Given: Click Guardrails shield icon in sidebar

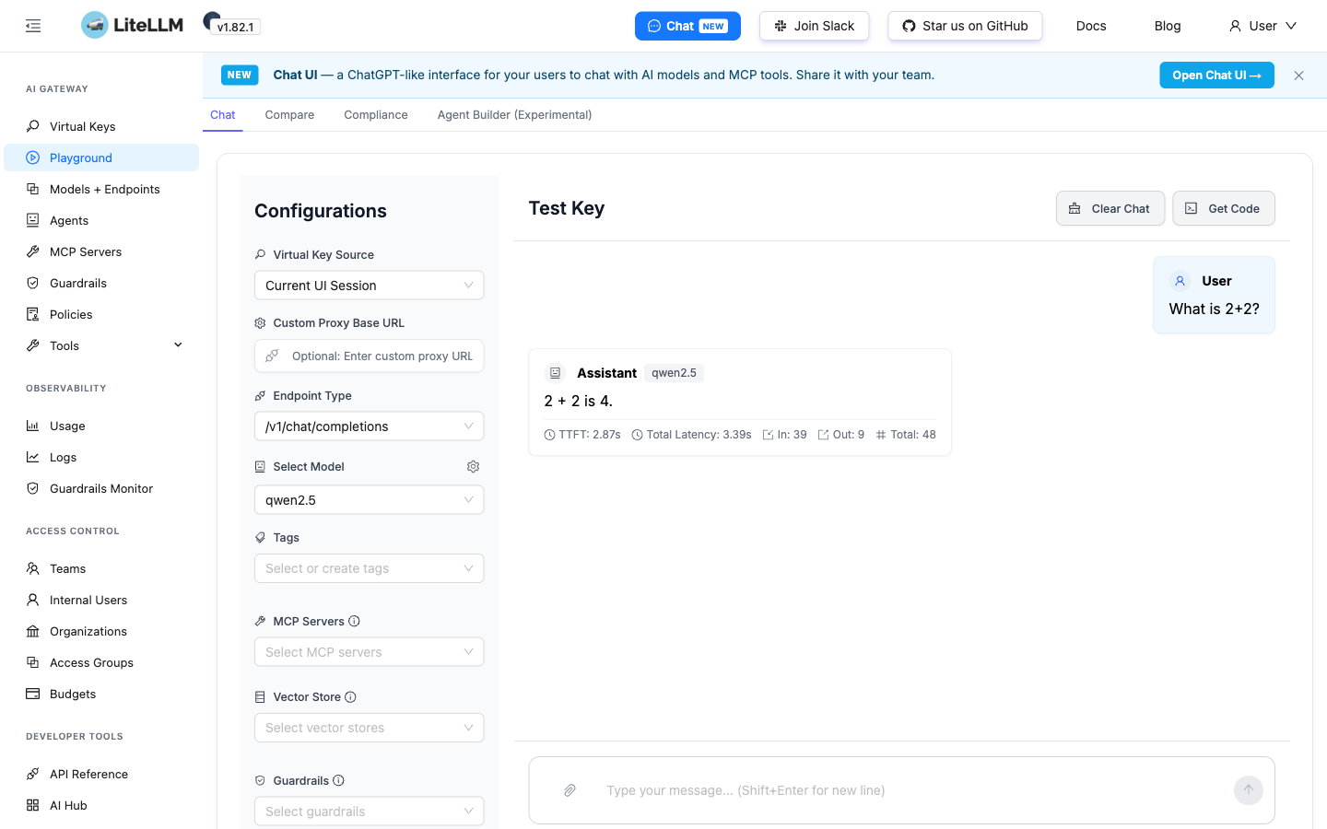Looking at the screenshot, I should pos(33,283).
